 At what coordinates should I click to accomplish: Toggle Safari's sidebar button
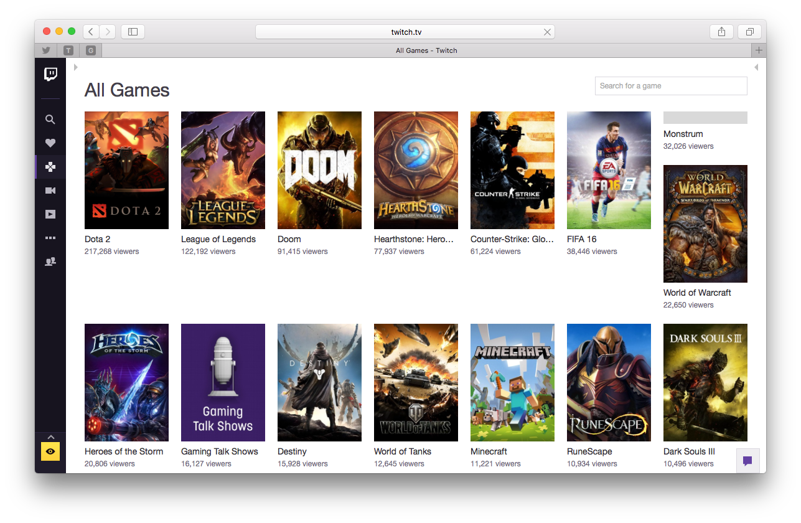(133, 32)
